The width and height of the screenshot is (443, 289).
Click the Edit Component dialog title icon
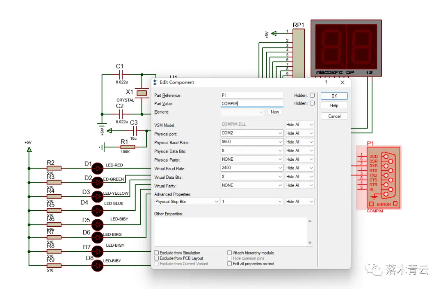tap(155, 82)
